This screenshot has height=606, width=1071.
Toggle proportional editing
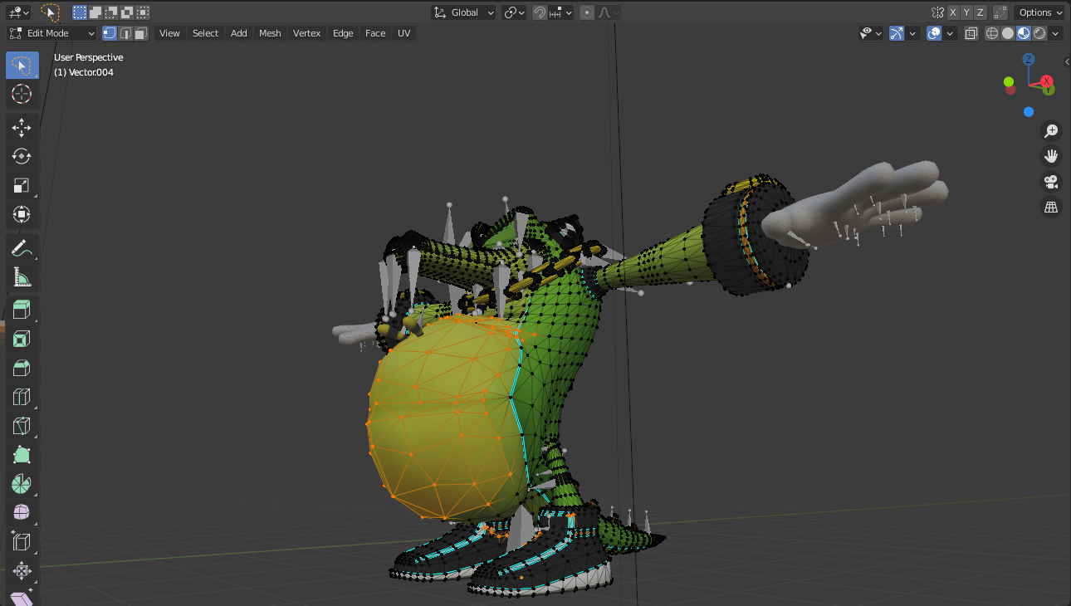tap(588, 12)
